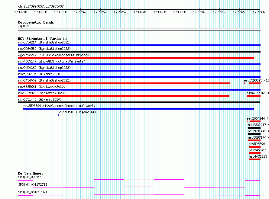Viewport: 269px width, 199px height.
Task: Click the thin blue line of nsv953518
Action: tap(159, 115)
